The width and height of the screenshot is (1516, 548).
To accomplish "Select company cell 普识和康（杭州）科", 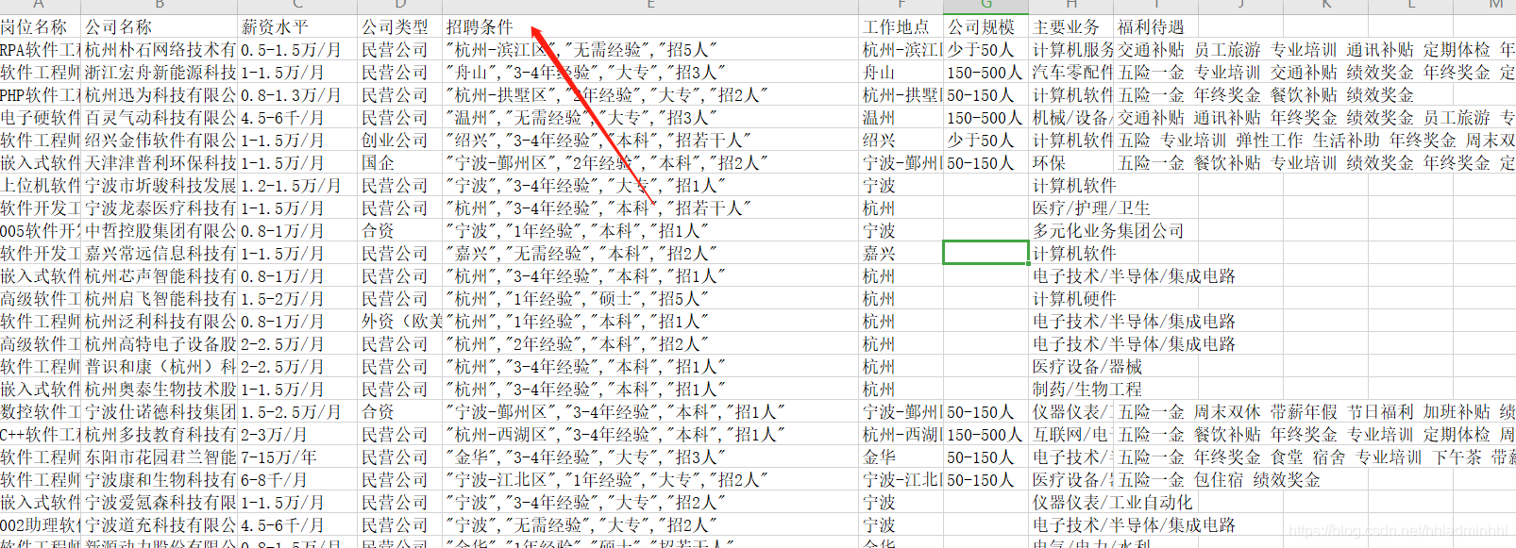I will [x=160, y=367].
